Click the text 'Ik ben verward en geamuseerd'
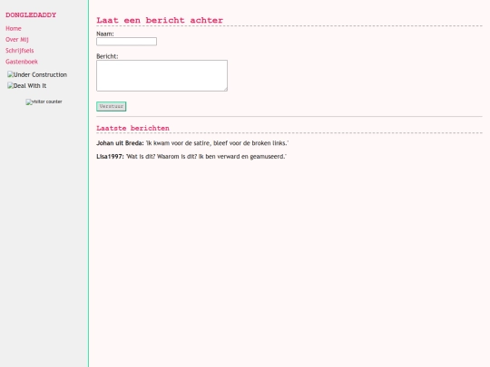Image resolution: width=490 pixels, height=367 pixels. point(241,157)
